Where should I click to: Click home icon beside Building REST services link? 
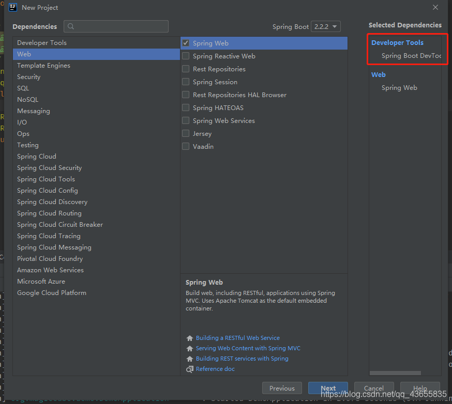coord(190,359)
